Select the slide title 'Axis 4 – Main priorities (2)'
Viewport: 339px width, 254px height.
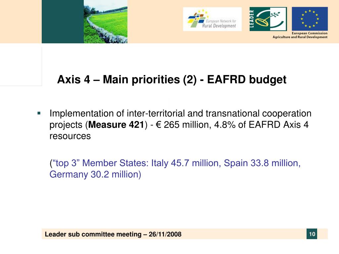[x=127, y=79]
